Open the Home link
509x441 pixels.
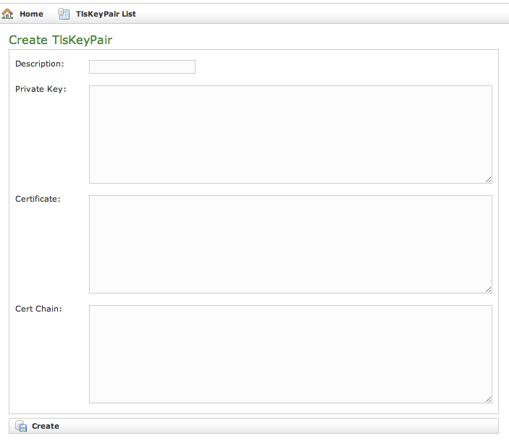tap(31, 14)
